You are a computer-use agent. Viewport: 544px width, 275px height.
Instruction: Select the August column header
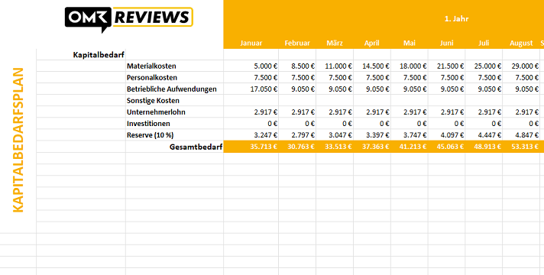point(521,44)
